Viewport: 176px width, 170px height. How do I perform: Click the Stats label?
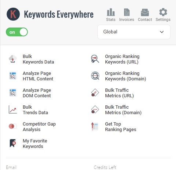(111, 19)
